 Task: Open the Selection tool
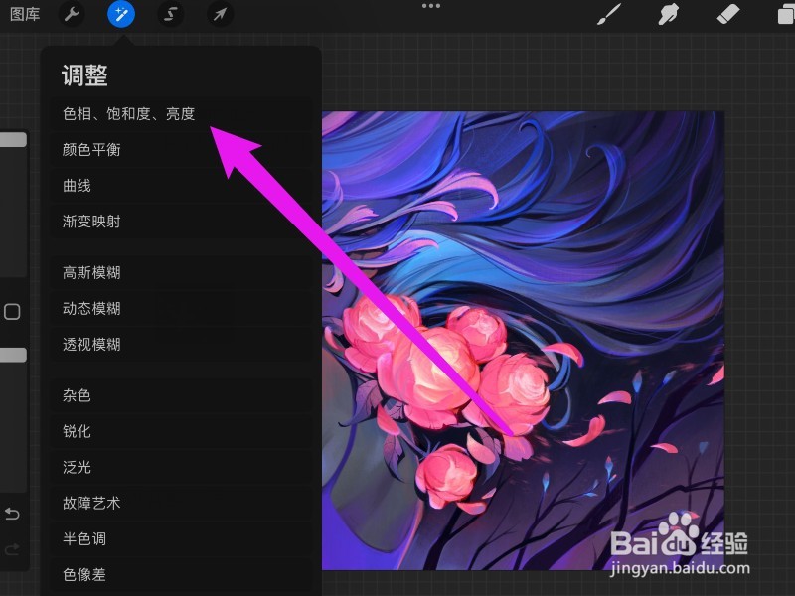[x=170, y=14]
